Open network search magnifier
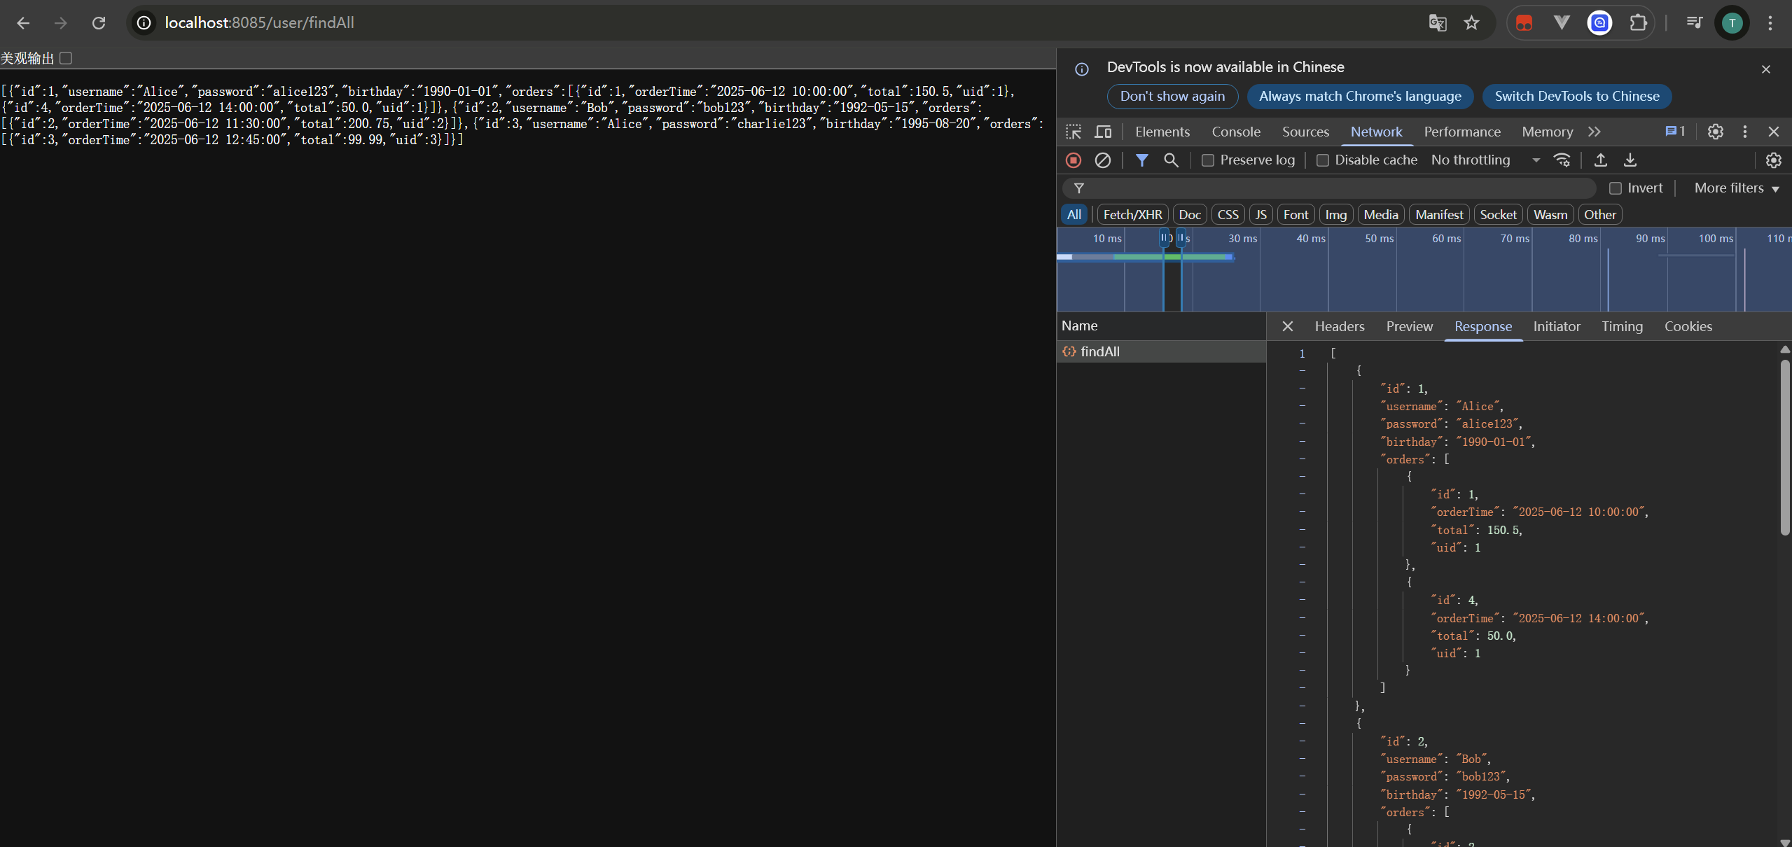The height and width of the screenshot is (847, 1792). [1171, 160]
